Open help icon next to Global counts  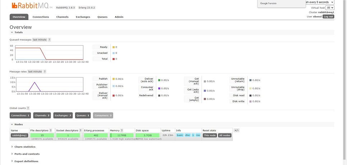coord(28,108)
